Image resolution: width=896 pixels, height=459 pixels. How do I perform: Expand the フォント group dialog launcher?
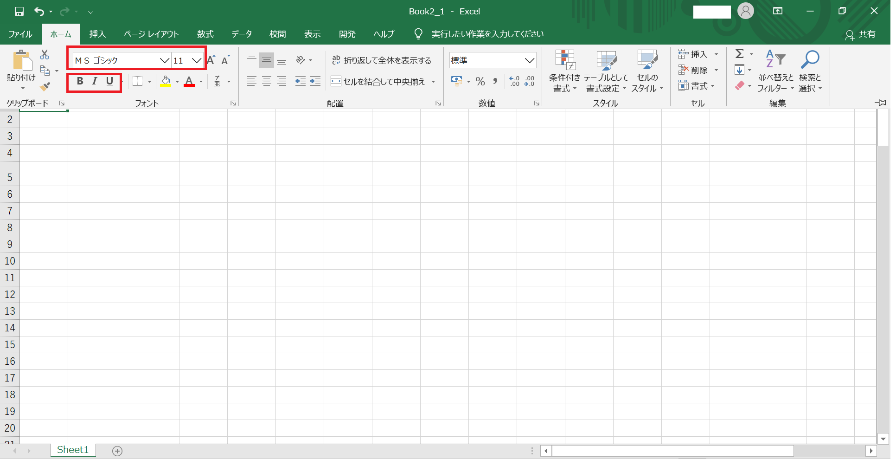(x=233, y=103)
